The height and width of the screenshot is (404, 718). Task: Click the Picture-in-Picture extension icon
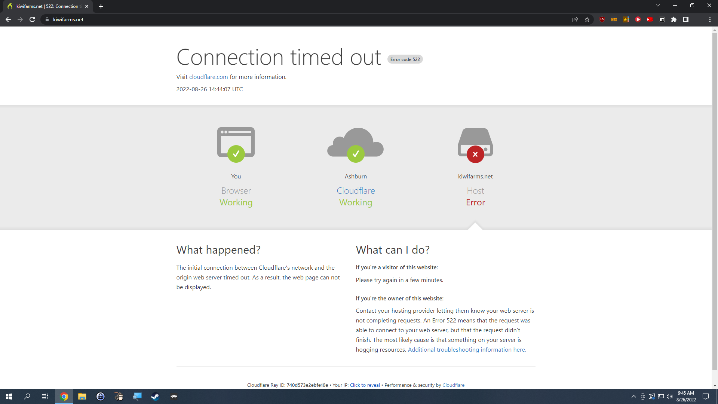coord(662,19)
